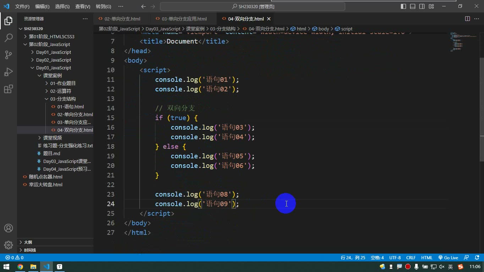Click the Sogou input method tray icon
The image size is (484, 272).
point(461,267)
